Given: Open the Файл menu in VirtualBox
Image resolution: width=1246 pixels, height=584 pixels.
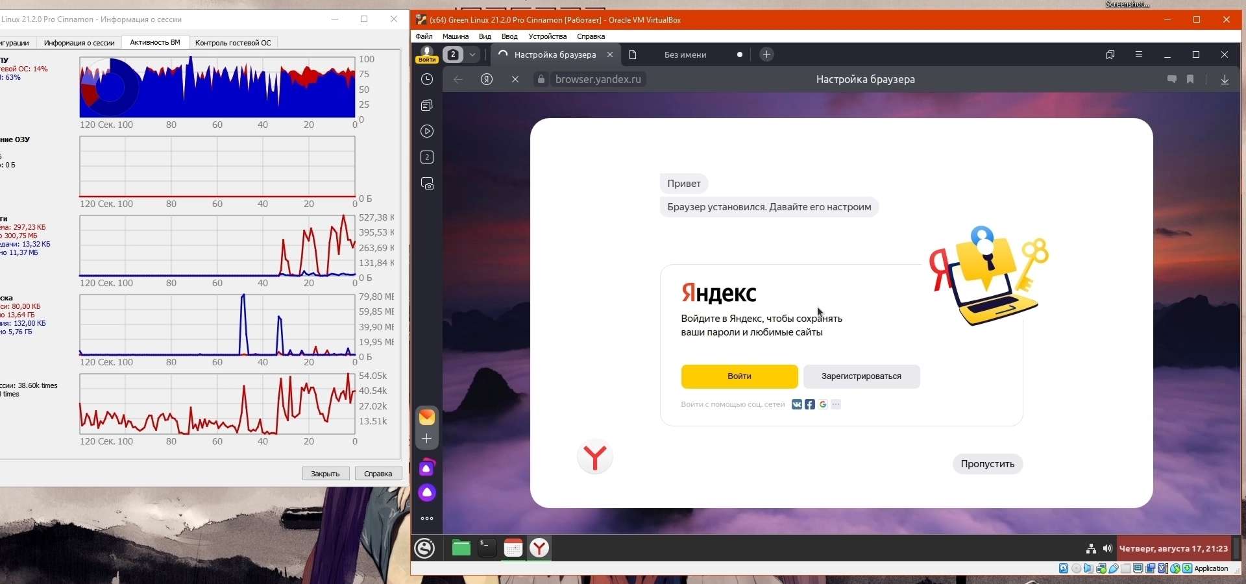Looking at the screenshot, I should (424, 36).
